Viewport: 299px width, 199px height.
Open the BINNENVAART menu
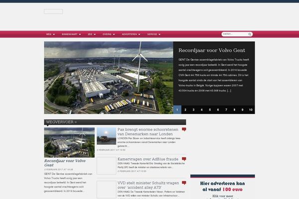(x=71, y=34)
